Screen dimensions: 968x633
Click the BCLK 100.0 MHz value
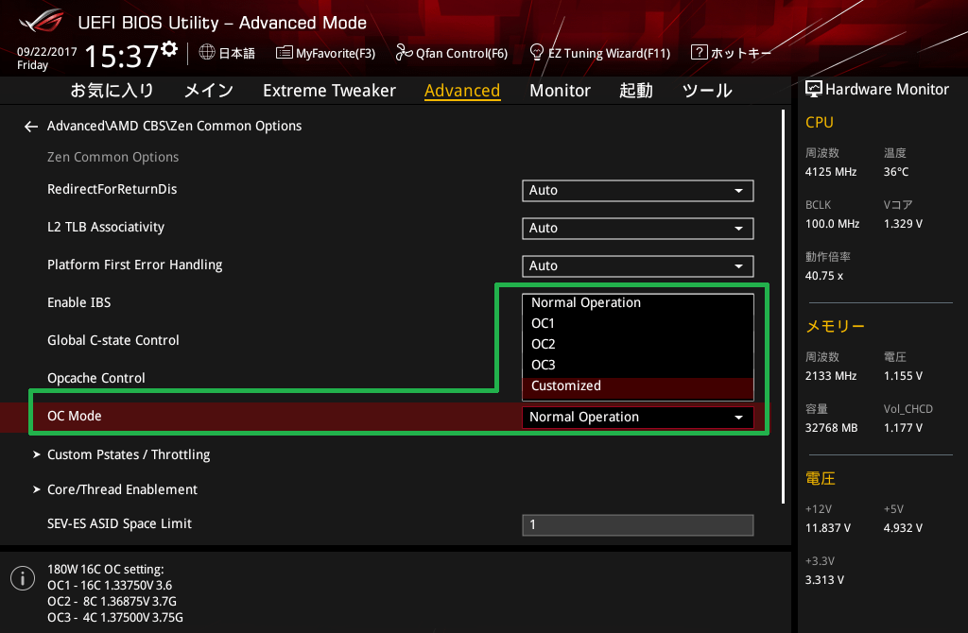coord(832,224)
